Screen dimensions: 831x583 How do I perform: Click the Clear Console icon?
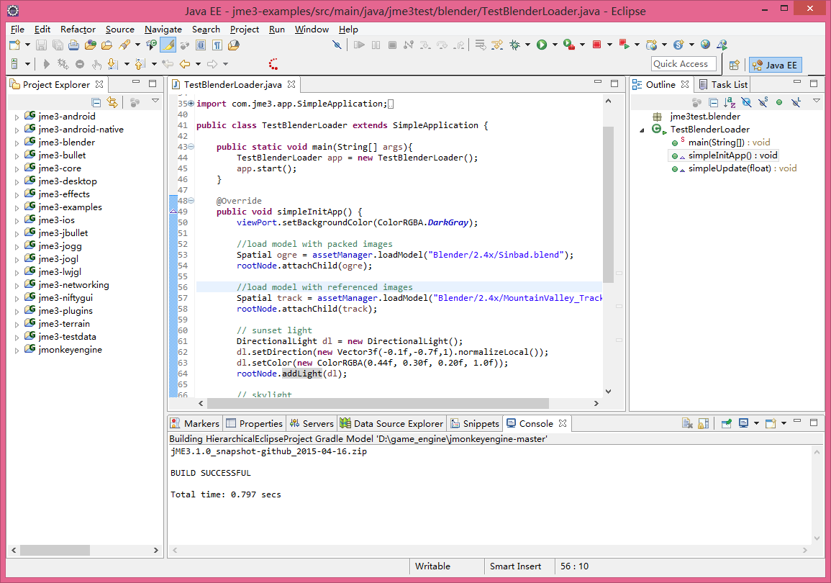coord(687,423)
